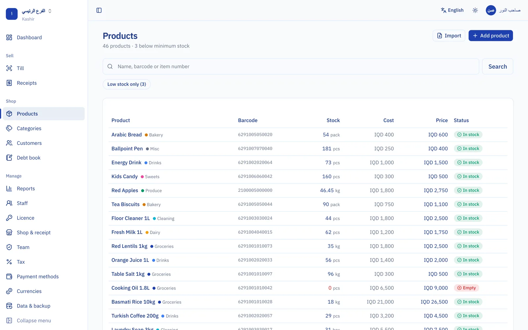Screen dimensions: 528x330
Task: Click the magnifier icon in search box
Action: [x=110, y=66]
